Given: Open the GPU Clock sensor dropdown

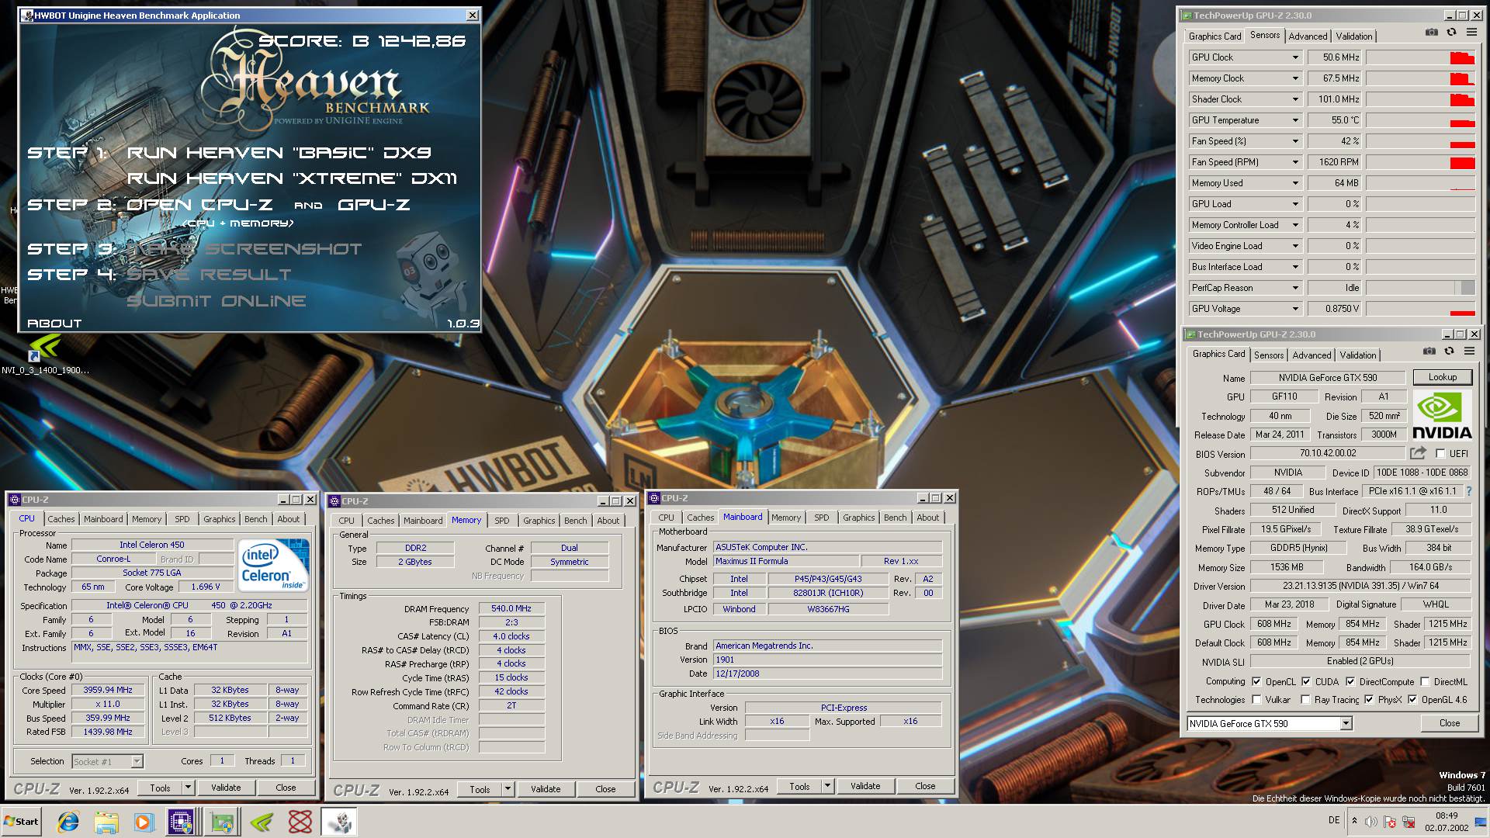Looking at the screenshot, I should 1294,57.
